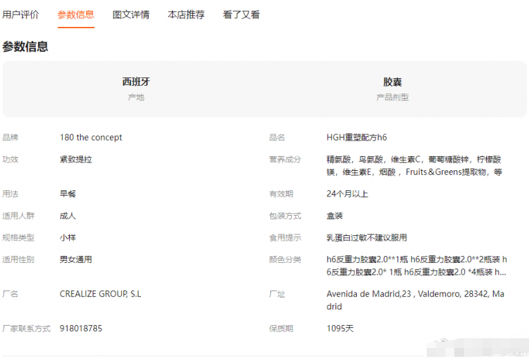Click the 乳蛋白过敏不建议服用 consumption notice
This screenshot has width=529, height=359.
[366, 237]
